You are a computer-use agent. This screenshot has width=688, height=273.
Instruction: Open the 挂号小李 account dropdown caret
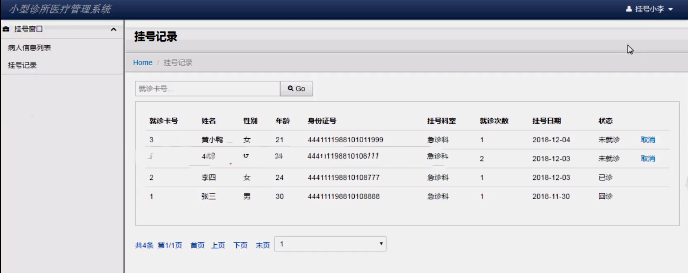point(671,9)
